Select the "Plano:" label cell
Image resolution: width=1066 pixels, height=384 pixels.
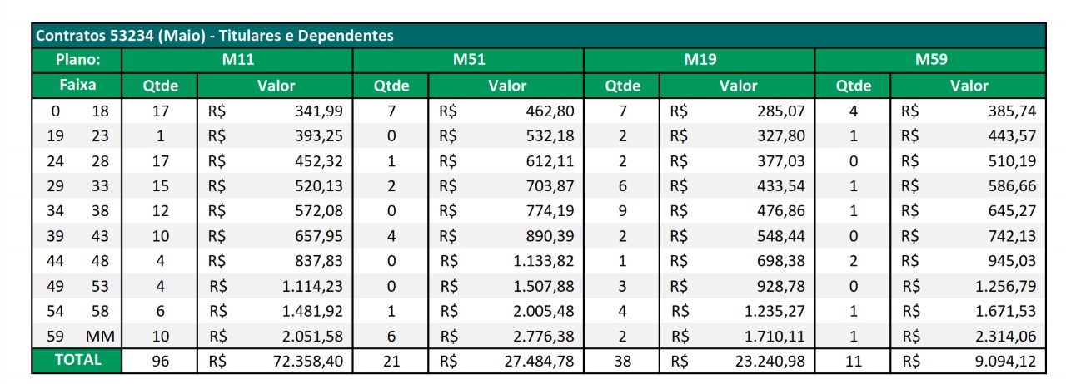(x=77, y=60)
